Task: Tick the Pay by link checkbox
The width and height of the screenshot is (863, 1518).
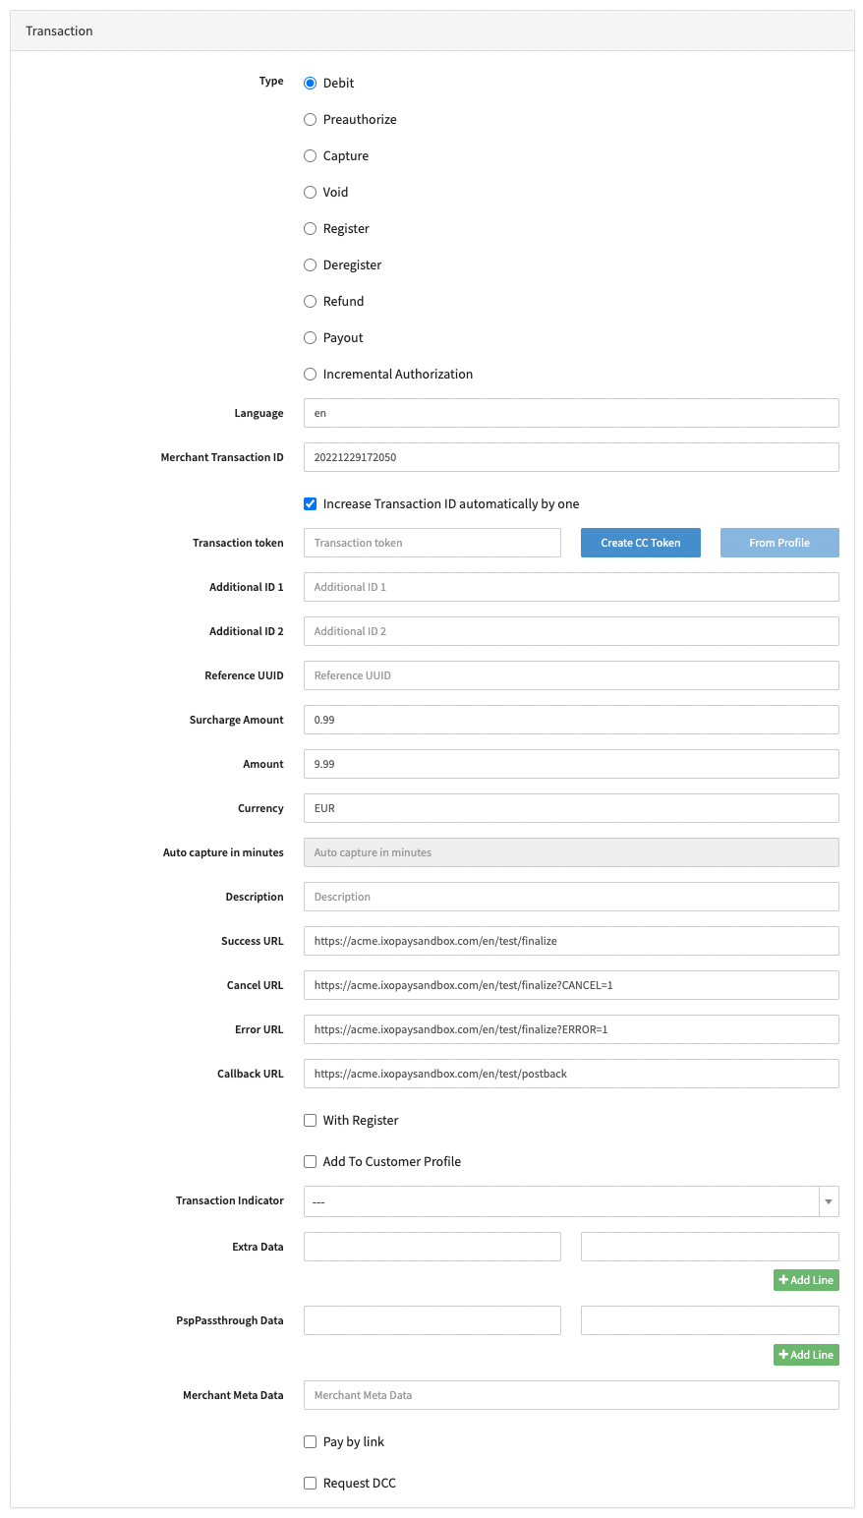Action: (310, 1441)
